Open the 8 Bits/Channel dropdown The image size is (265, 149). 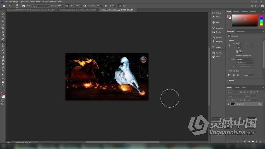244,63
